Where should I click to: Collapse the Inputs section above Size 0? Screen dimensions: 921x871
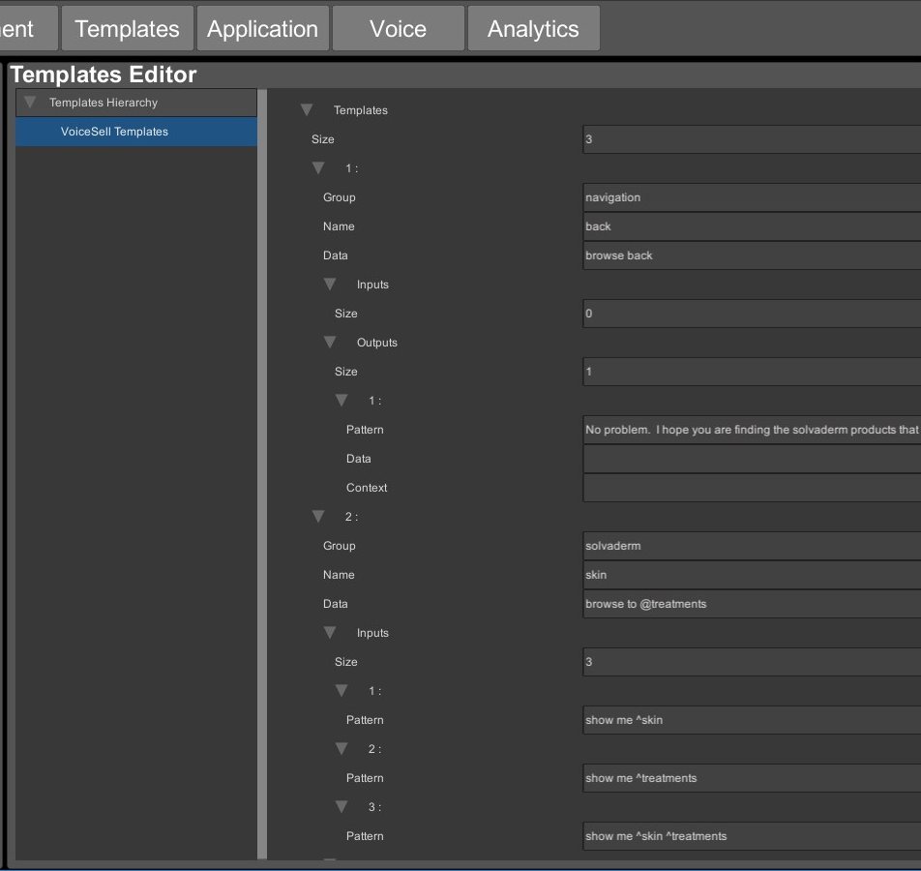pyautogui.click(x=330, y=285)
